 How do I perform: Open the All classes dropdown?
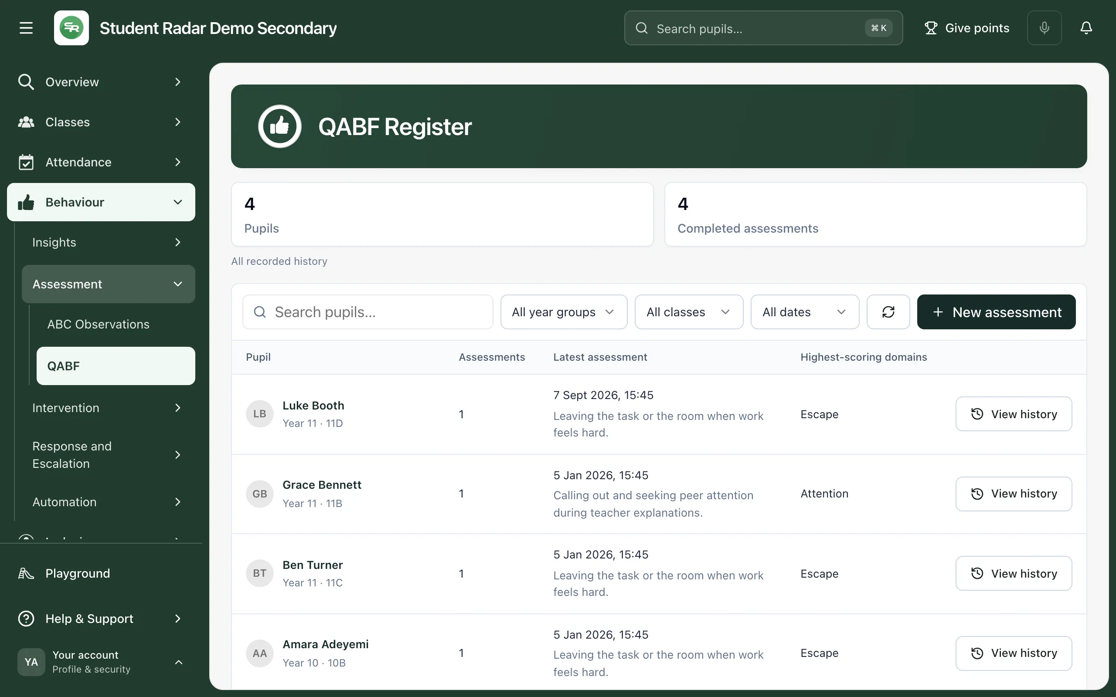pyautogui.click(x=688, y=312)
